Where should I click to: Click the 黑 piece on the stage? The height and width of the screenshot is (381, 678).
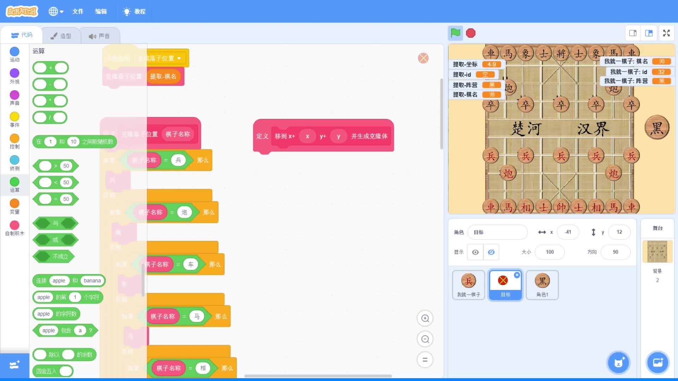point(657,128)
